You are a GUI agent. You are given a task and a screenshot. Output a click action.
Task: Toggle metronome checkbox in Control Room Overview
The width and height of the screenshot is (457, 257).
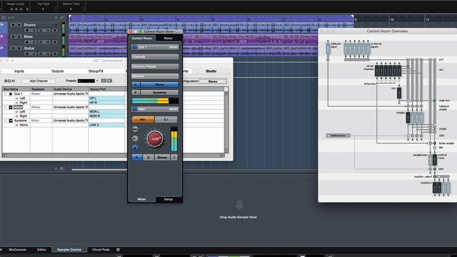[x=328, y=135]
